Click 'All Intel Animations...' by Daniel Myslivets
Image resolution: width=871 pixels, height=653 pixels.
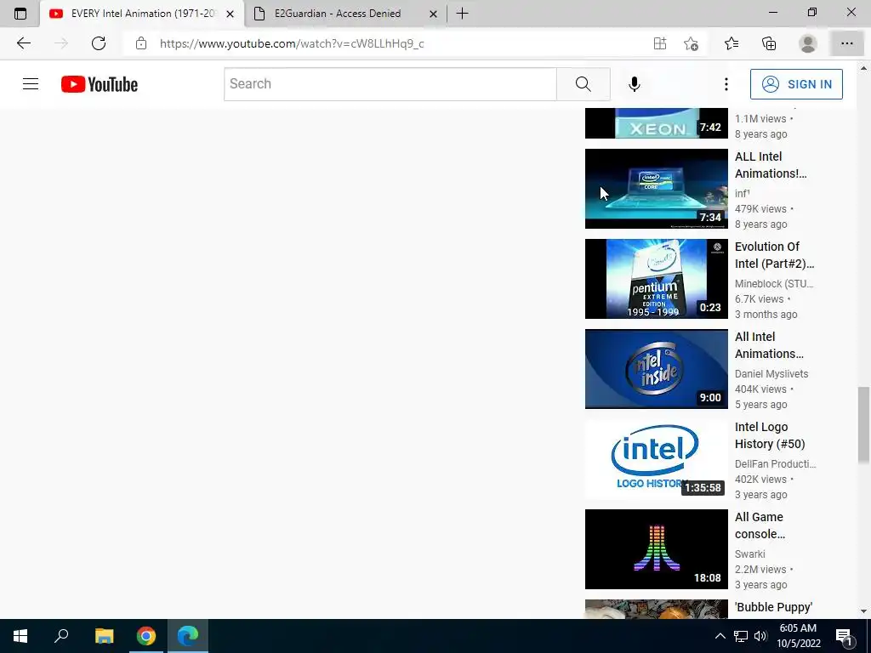click(x=769, y=345)
